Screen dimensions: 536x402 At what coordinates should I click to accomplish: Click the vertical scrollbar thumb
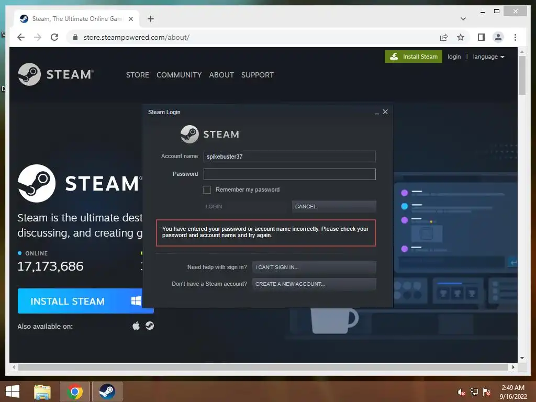pos(522,75)
